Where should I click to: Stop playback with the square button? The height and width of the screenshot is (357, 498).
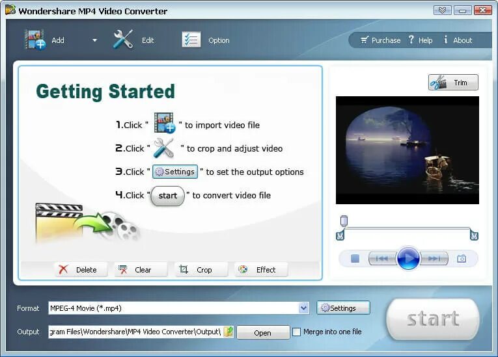pos(355,259)
